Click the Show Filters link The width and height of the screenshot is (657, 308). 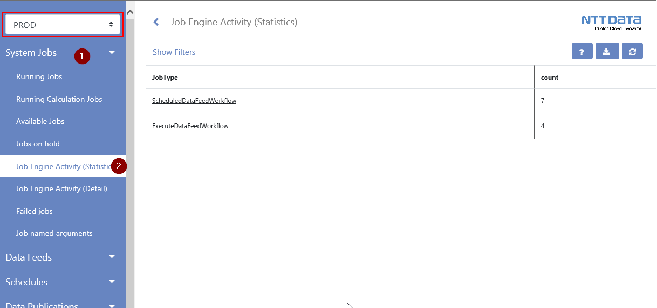click(174, 52)
